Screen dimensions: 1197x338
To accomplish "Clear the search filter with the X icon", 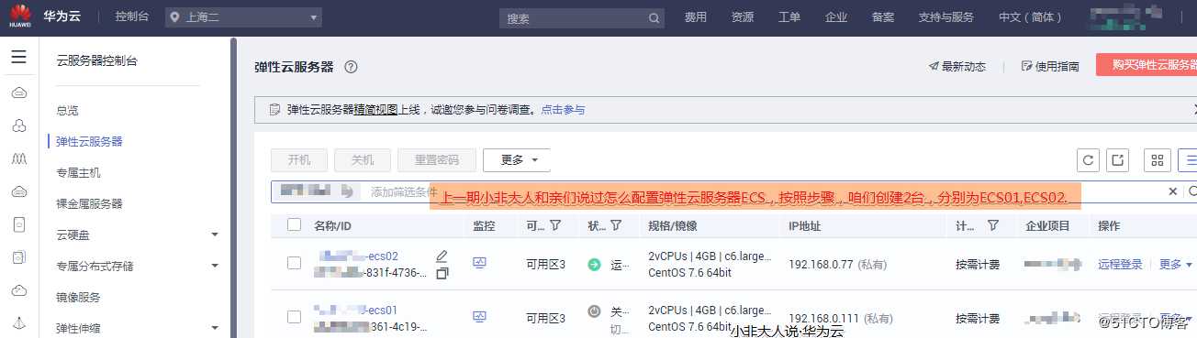I will [1172, 191].
